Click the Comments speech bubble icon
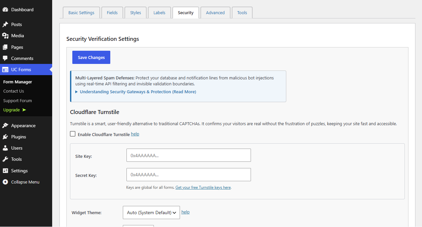Viewport: 422px width, 227px height. tap(5, 58)
